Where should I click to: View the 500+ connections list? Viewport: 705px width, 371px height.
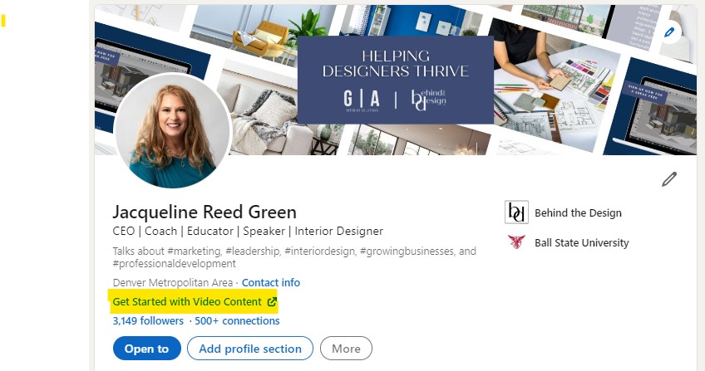pos(237,320)
